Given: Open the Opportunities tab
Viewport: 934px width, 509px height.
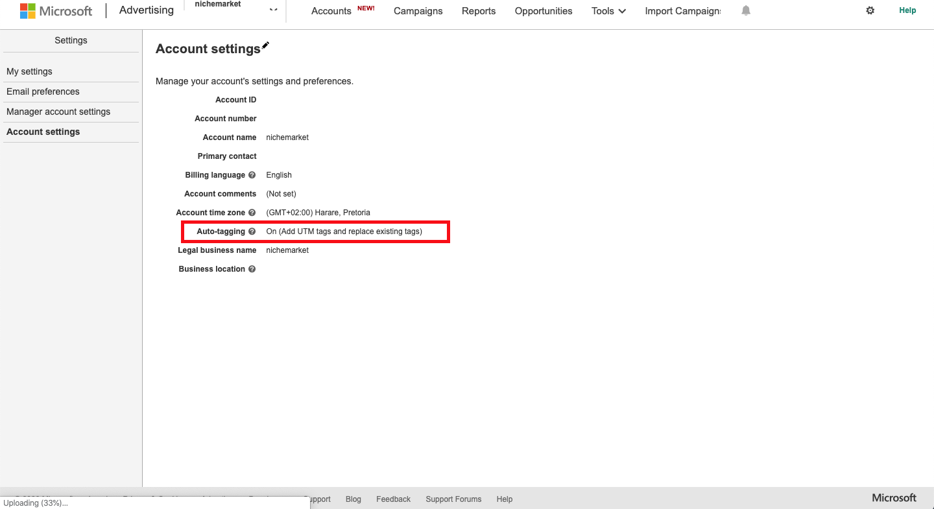Looking at the screenshot, I should click(x=544, y=11).
